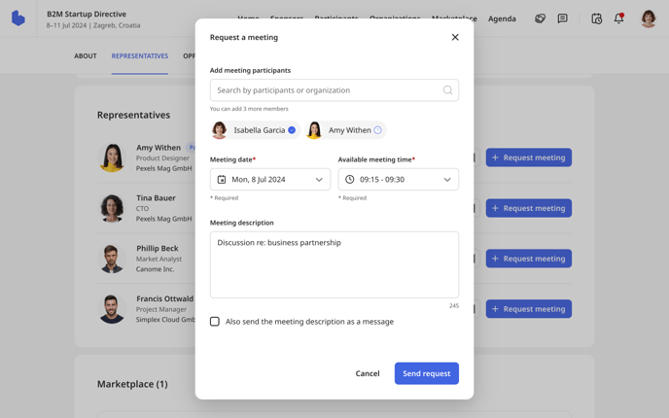Click Amy Withen's pending clock icon
The width and height of the screenshot is (669, 418).
[377, 130]
